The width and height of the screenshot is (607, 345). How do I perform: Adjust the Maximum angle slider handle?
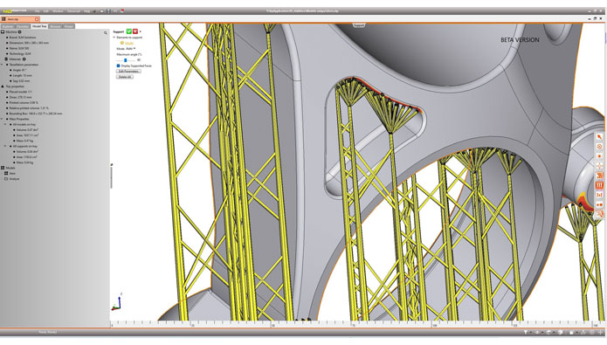pyautogui.click(x=126, y=60)
